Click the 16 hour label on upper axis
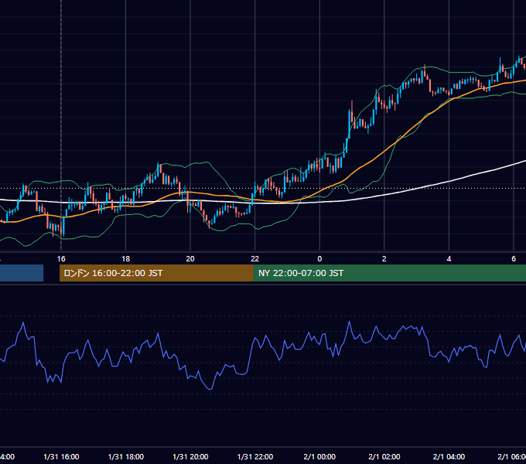This screenshot has width=526, height=464. [61, 259]
